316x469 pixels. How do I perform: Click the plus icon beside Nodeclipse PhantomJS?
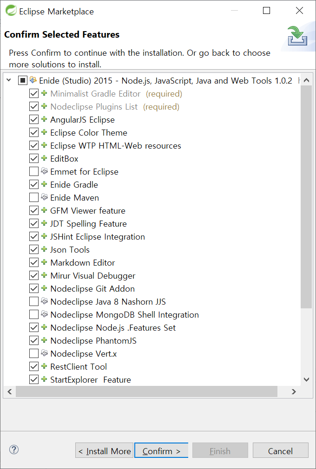coord(44,340)
